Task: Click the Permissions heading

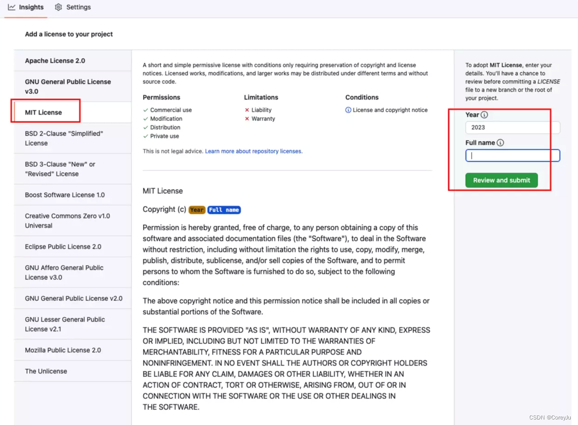Action: 161,97
